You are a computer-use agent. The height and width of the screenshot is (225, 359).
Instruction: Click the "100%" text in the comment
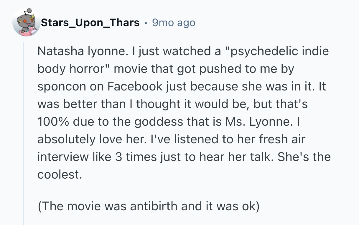pyautogui.click(x=53, y=122)
